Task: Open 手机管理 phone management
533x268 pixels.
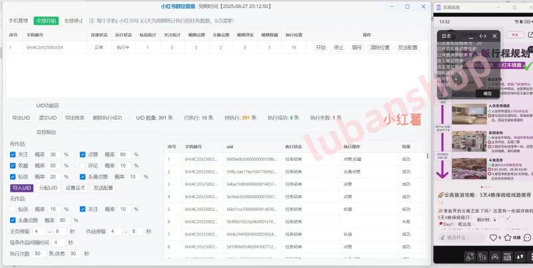Action: coord(19,21)
